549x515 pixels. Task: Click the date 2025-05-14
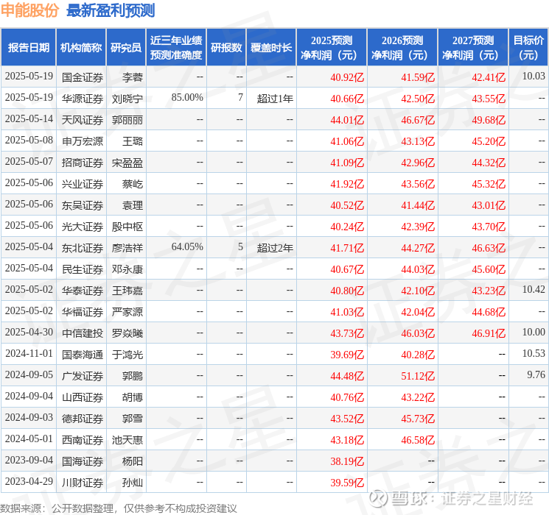[29, 119]
